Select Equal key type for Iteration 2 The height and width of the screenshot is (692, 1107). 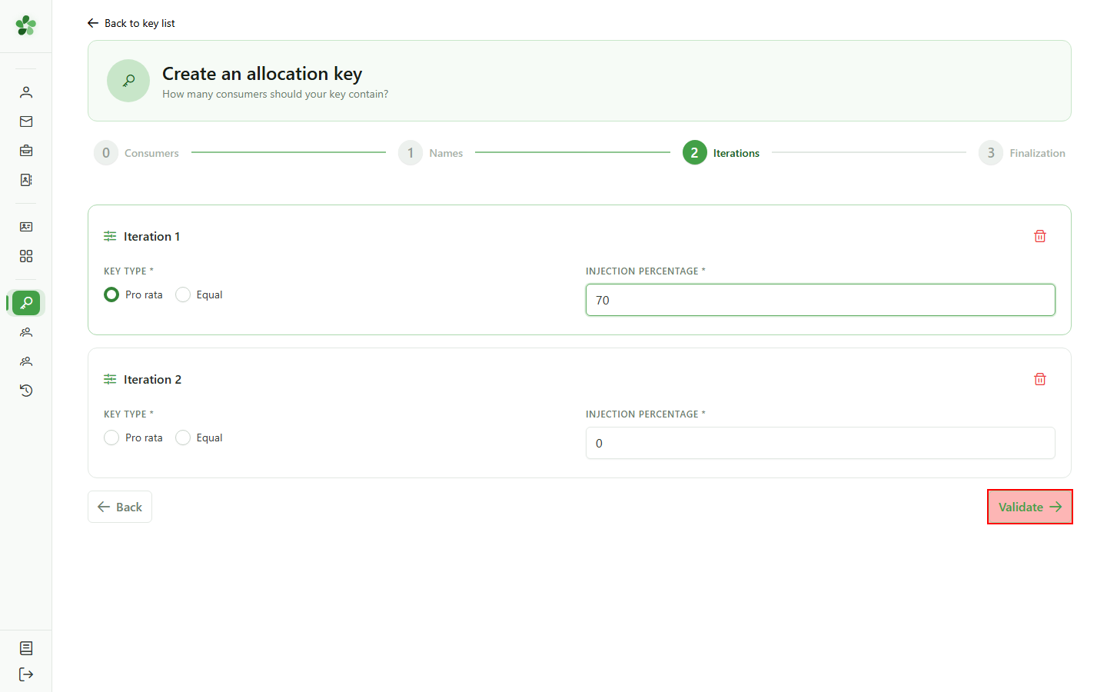click(x=183, y=437)
